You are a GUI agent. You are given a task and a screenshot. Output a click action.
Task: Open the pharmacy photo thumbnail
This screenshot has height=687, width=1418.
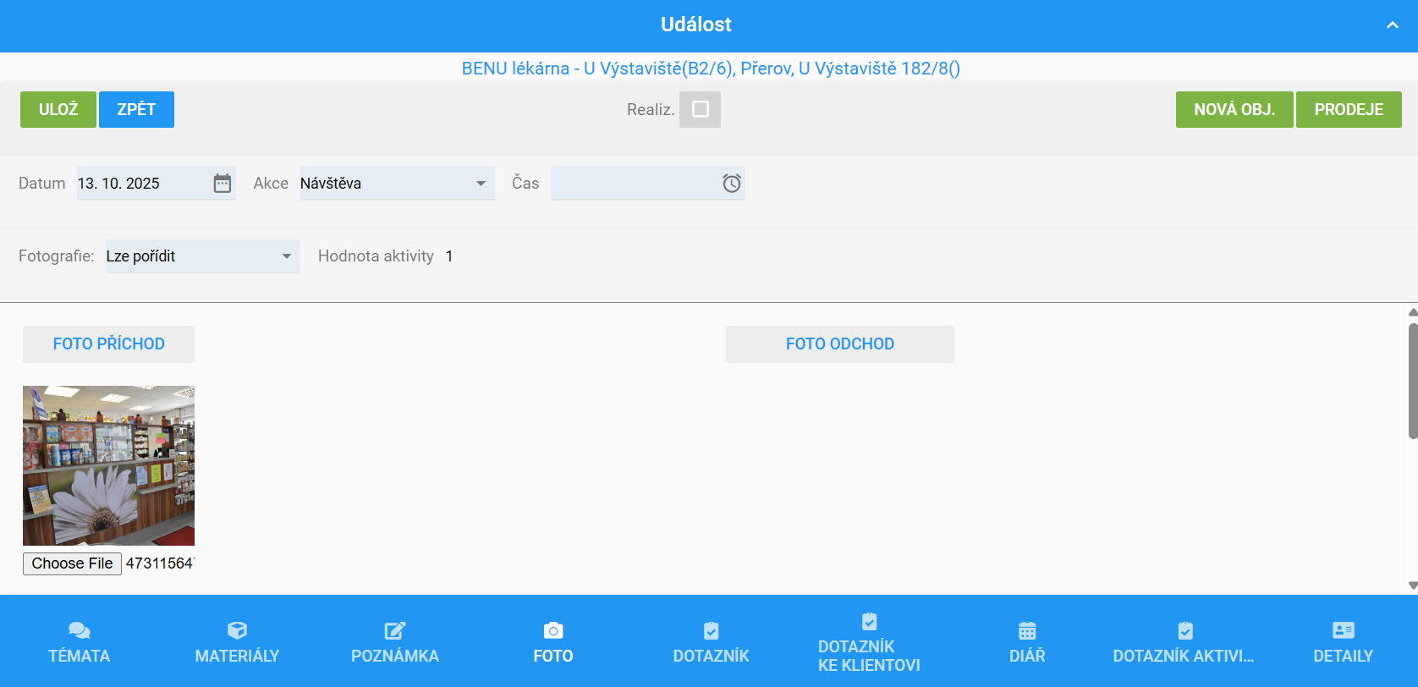click(x=108, y=465)
